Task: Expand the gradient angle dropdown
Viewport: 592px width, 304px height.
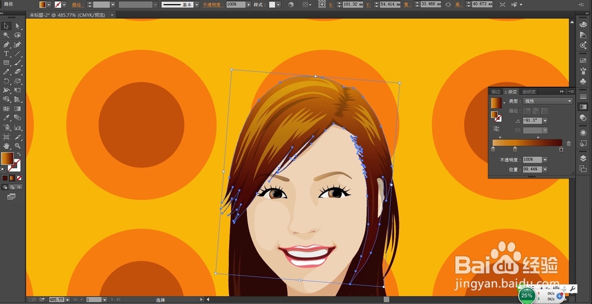Action: tap(544, 121)
